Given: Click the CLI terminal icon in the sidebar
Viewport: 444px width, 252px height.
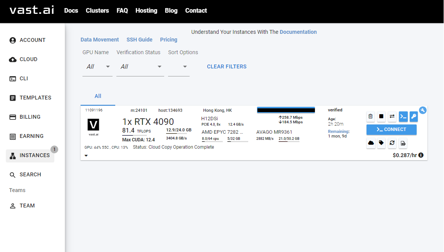Looking at the screenshot, I should click(13, 78).
